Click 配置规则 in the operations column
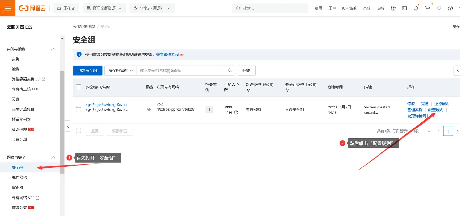The width and height of the screenshot is (460, 216). click(x=436, y=110)
